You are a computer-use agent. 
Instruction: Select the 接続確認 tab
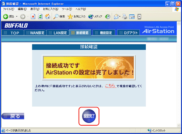tap(80, 33)
